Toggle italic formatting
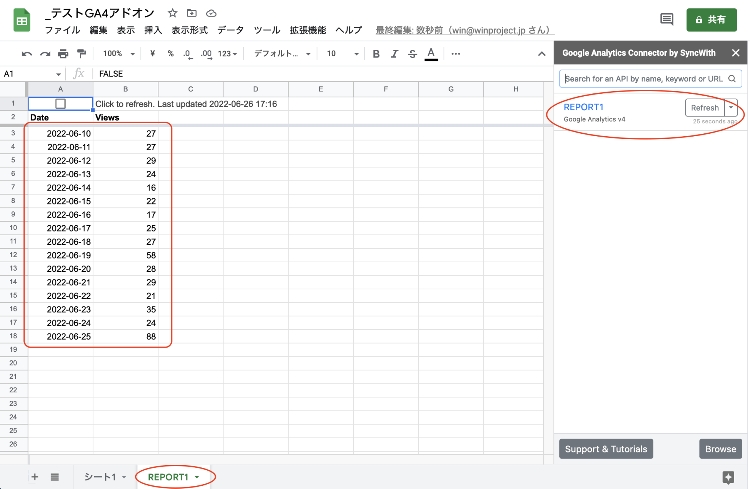The width and height of the screenshot is (750, 489). (394, 54)
